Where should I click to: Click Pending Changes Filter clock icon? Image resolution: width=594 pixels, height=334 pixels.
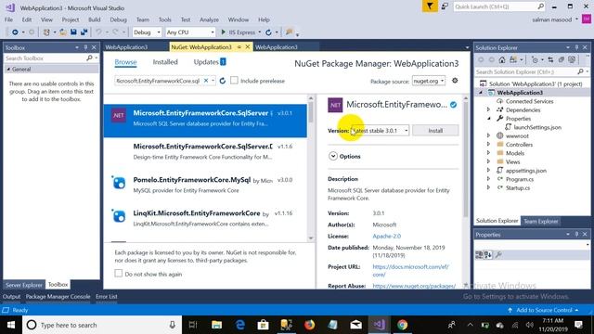535,59
